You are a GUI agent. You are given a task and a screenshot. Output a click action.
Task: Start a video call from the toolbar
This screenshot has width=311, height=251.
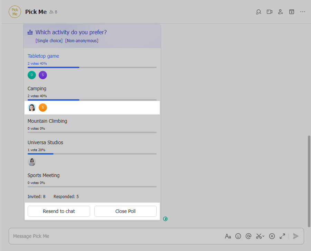[269, 11]
